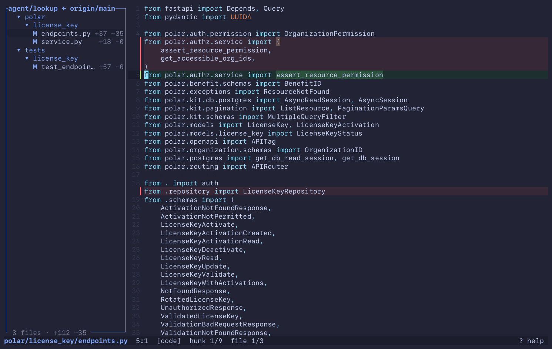Click "BenefitID" in the code
Image resolution: width=552 pixels, height=349 pixels.
tap(303, 83)
